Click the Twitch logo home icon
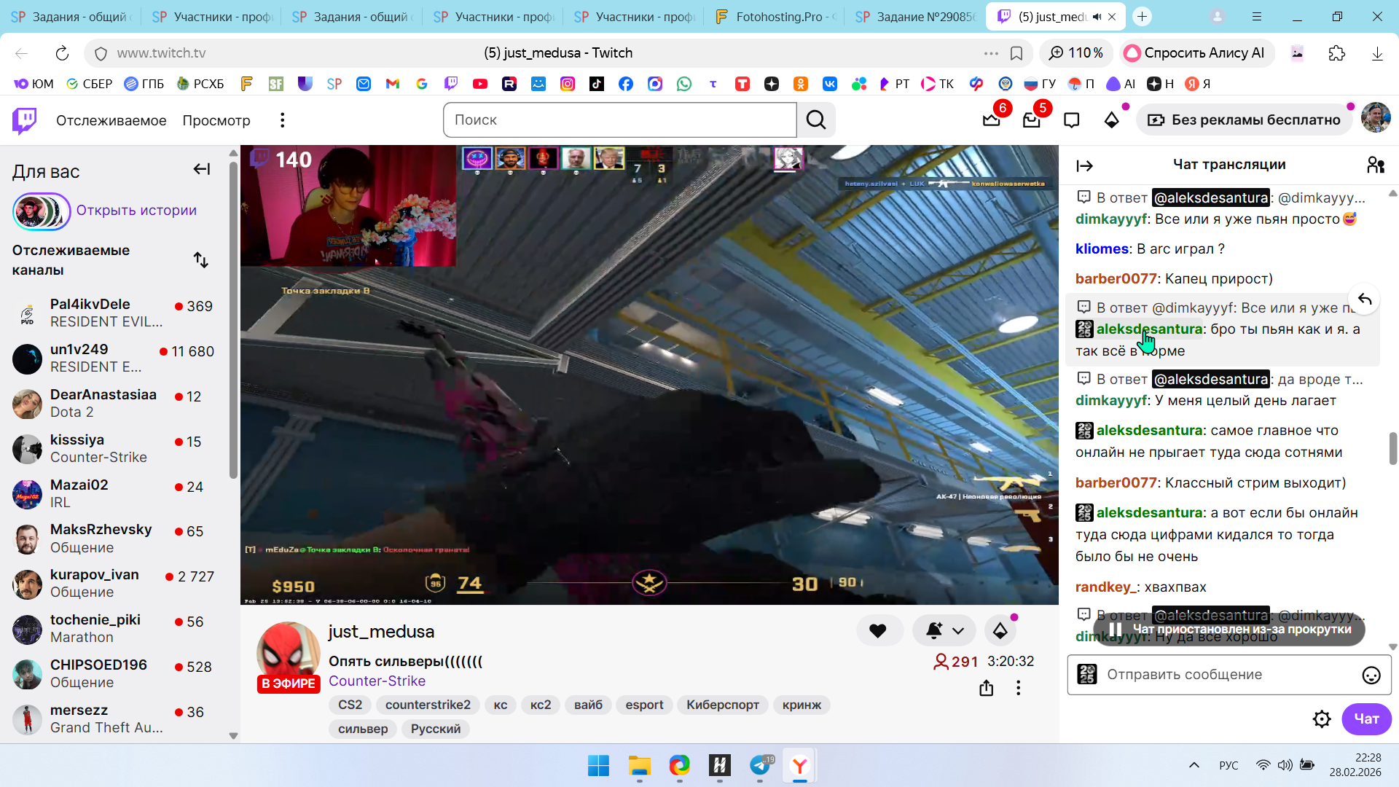The height and width of the screenshot is (787, 1399). tap(25, 120)
